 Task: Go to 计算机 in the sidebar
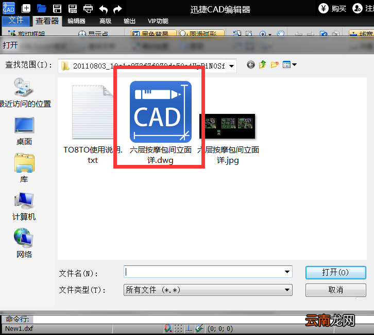click(x=24, y=206)
